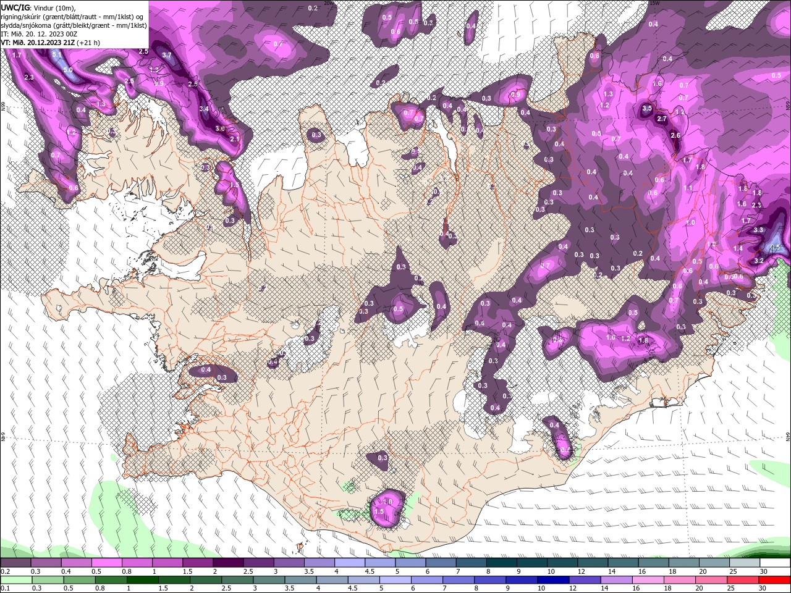791x593 pixels.
Task: Click the '5.1' precipitation value on the map
Action: (56, 54)
